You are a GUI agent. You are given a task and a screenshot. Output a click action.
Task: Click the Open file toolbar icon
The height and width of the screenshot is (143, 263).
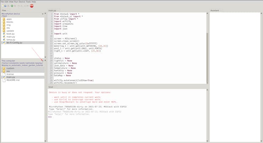point(5,6)
